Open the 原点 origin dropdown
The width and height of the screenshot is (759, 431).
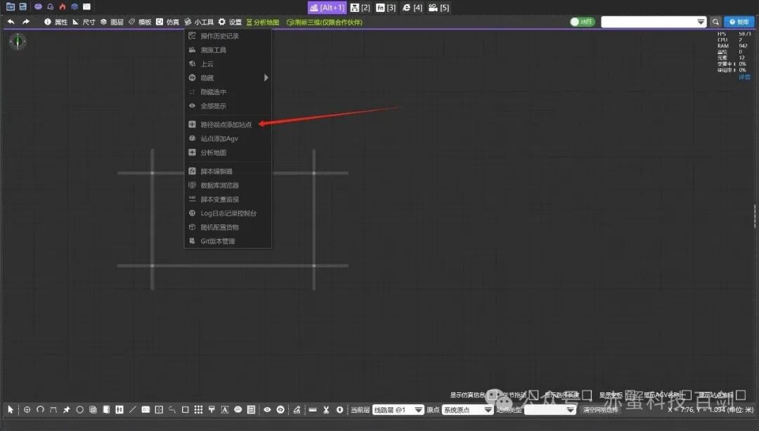pyautogui.click(x=467, y=410)
